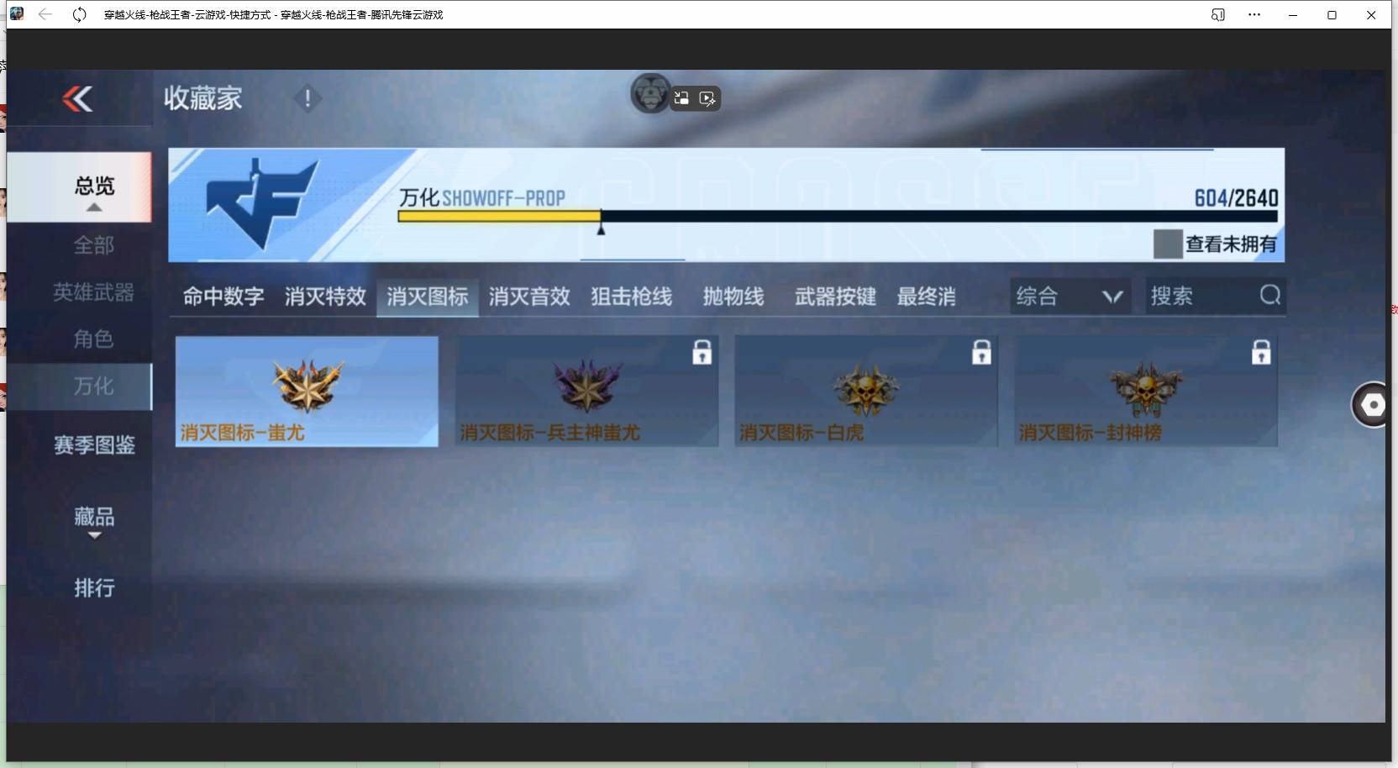Click the lock icon on 白虎 card

pos(981,352)
